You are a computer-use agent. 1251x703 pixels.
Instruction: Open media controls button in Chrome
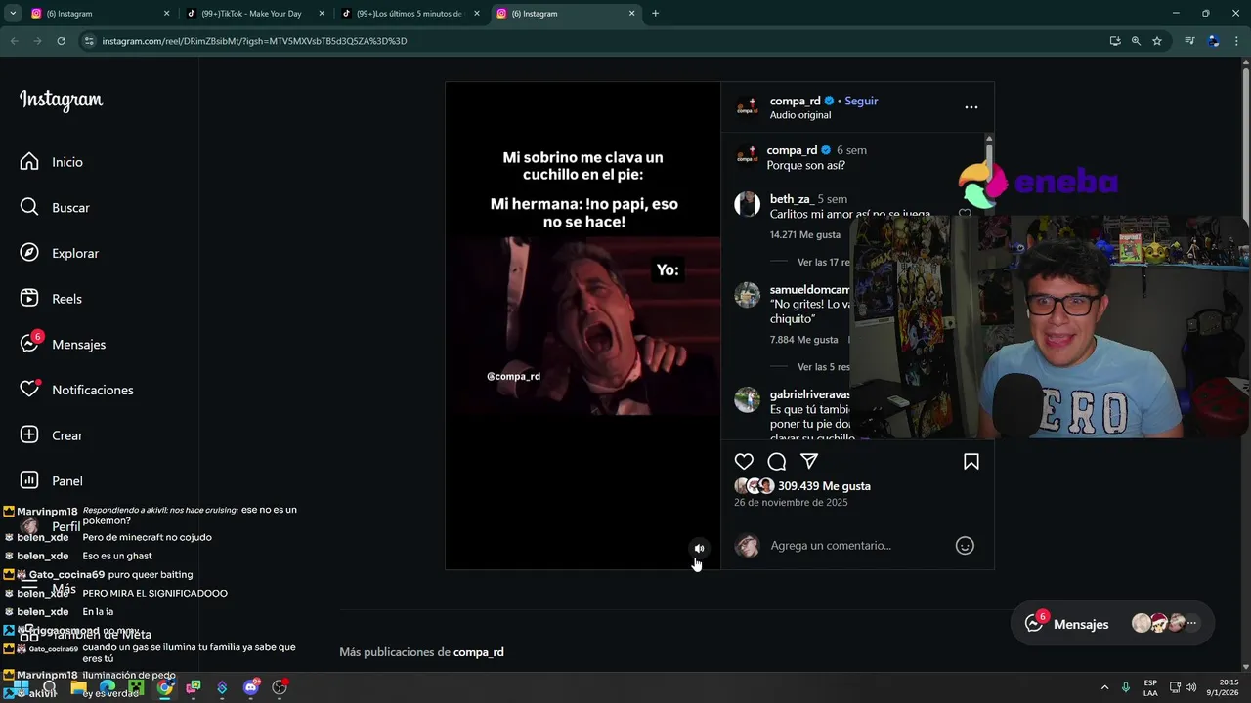tap(1189, 41)
